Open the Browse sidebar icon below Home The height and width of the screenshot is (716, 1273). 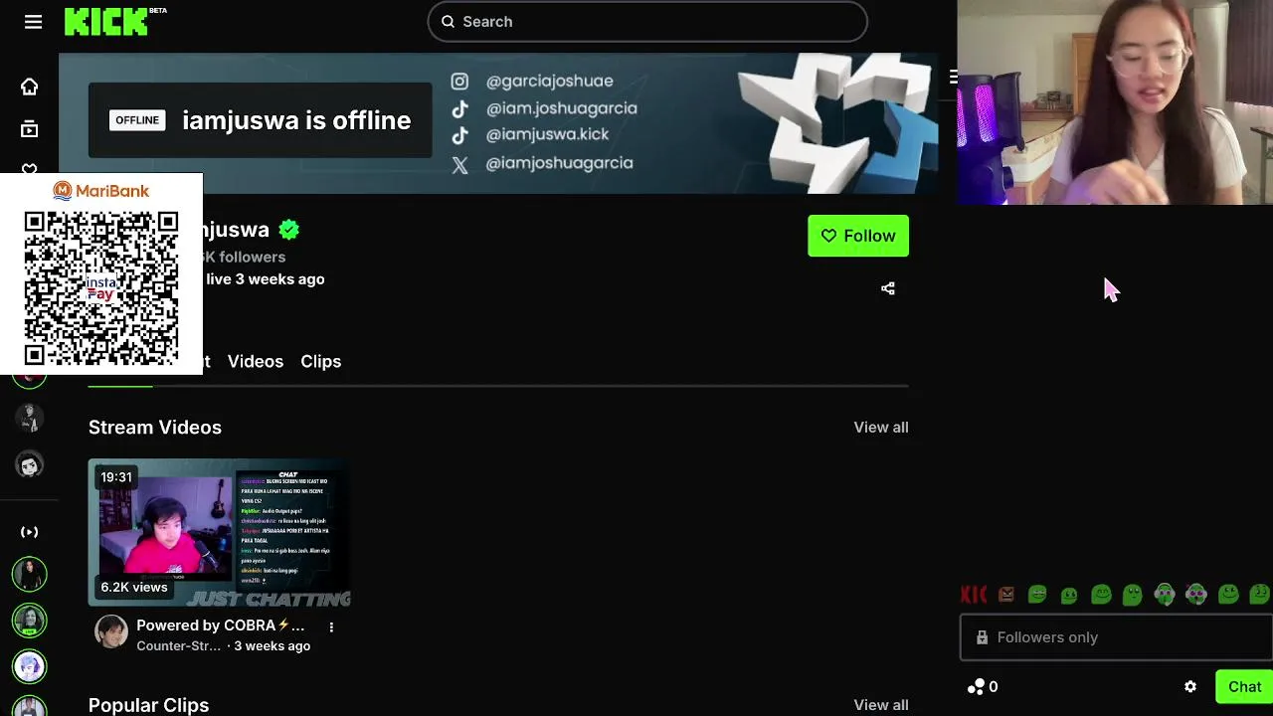pos(29,128)
